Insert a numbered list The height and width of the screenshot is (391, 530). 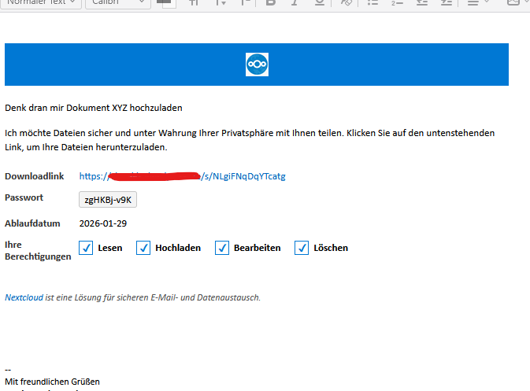pyautogui.click(x=397, y=3)
